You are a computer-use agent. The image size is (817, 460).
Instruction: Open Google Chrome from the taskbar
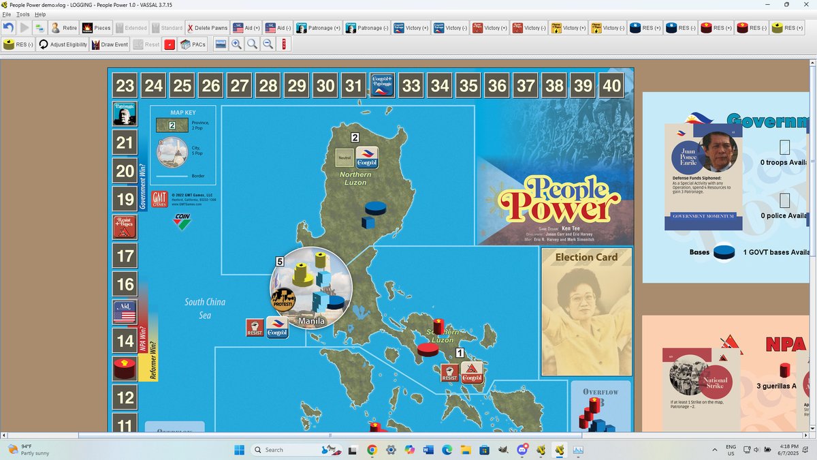point(372,450)
